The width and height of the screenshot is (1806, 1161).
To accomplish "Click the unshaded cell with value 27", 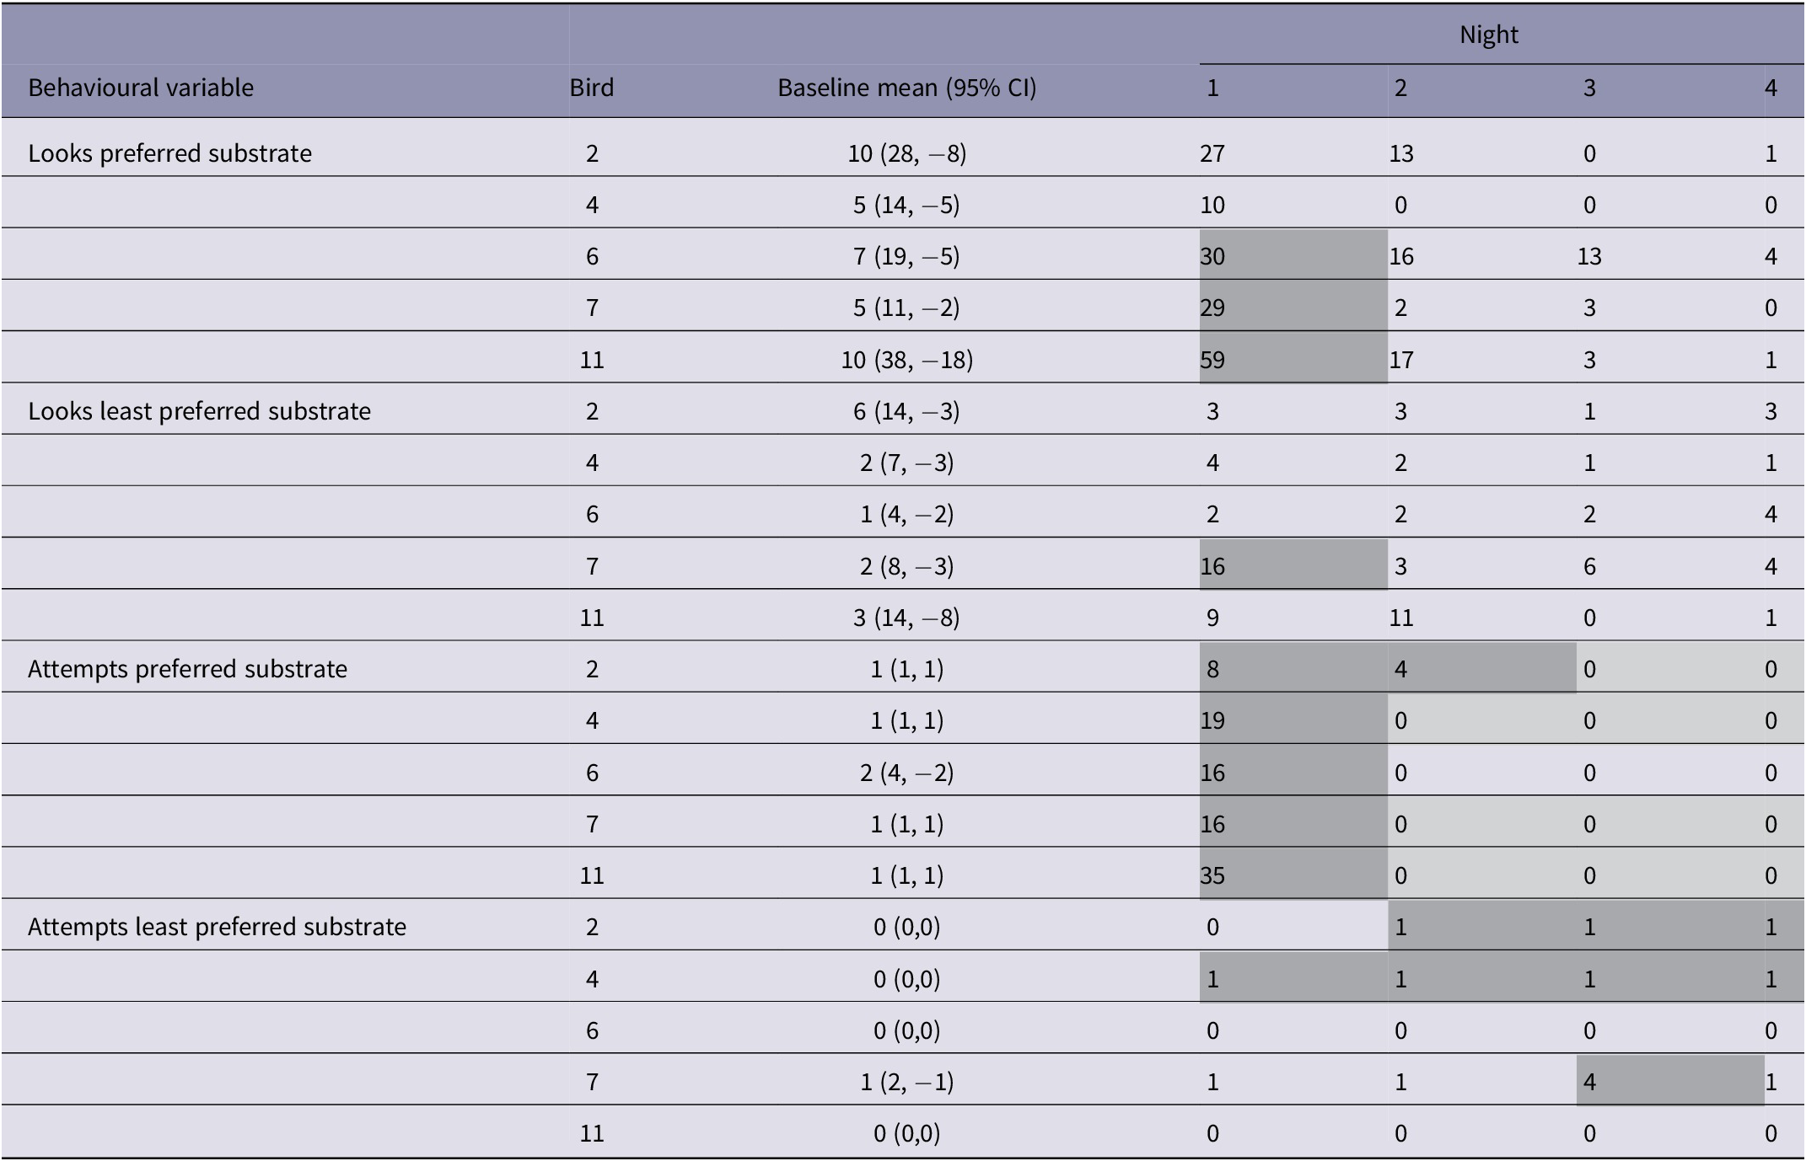I will point(1212,153).
